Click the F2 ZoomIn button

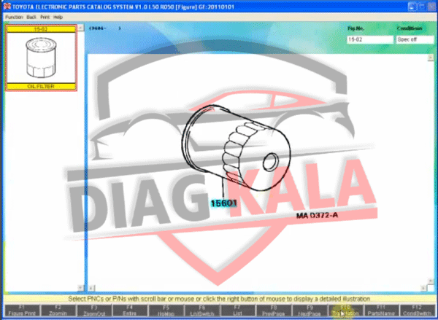click(58, 311)
